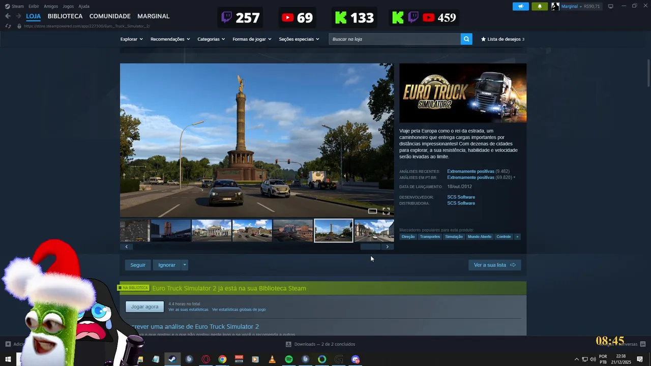Open Opera GX from the taskbar
Viewport: 651px width, 366px height.
[x=206, y=359]
